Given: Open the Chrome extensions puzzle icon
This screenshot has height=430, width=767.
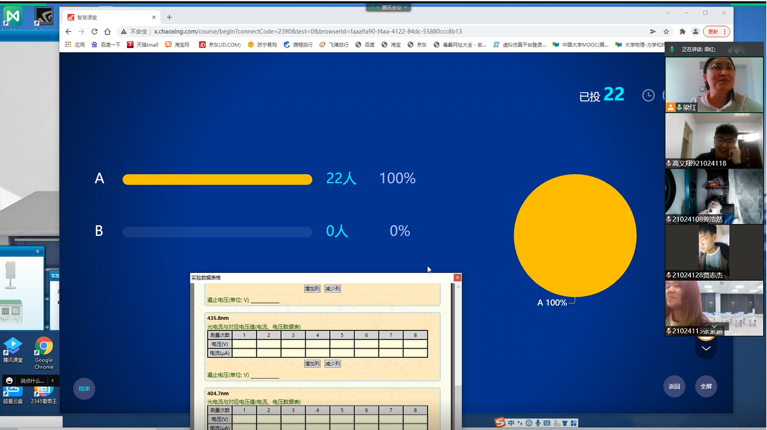Looking at the screenshot, I should tap(682, 31).
